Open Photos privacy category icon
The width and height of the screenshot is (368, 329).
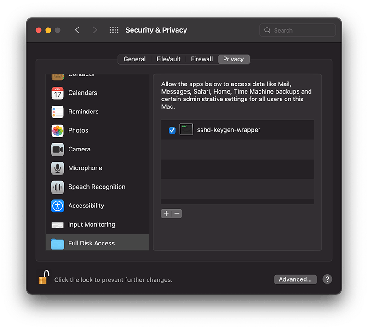57,131
